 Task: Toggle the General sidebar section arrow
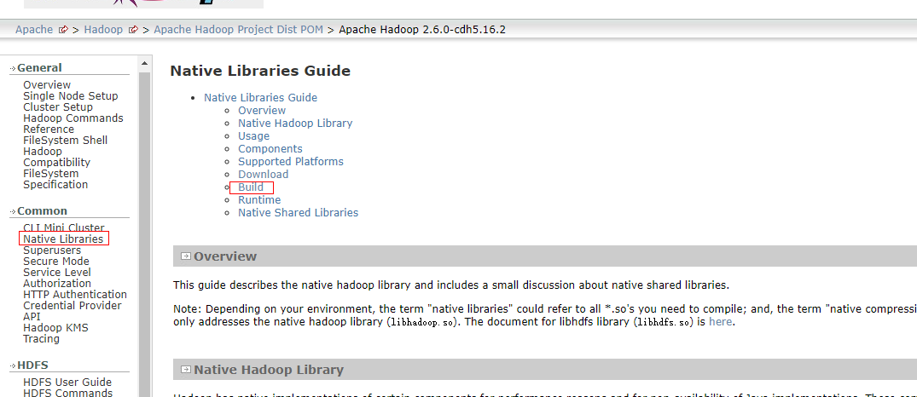[13, 68]
